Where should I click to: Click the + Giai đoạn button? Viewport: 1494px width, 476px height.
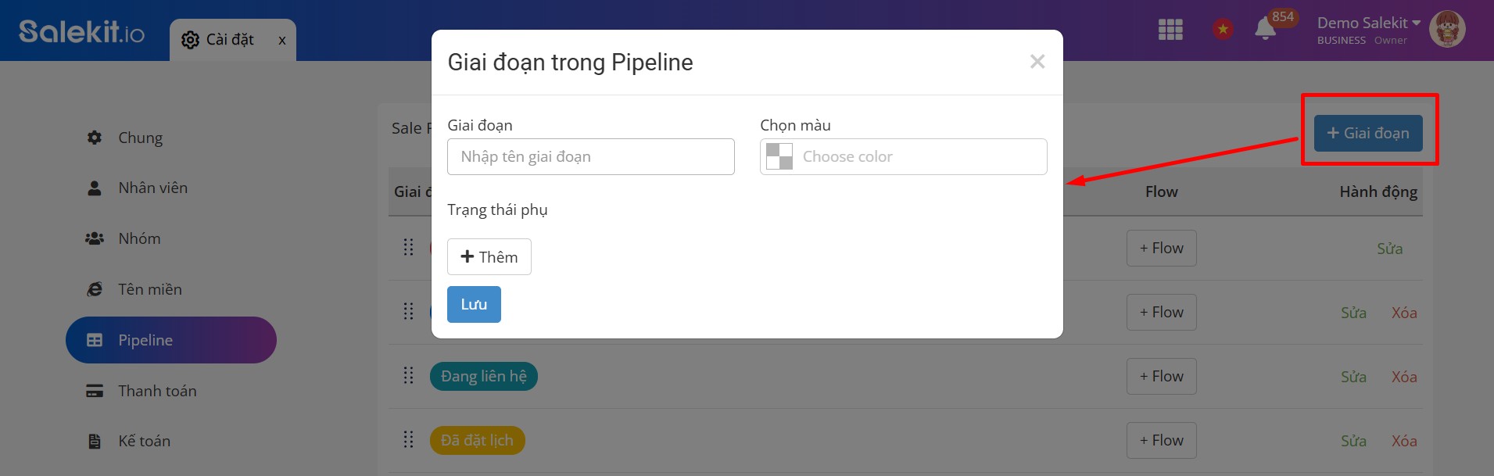(1368, 133)
